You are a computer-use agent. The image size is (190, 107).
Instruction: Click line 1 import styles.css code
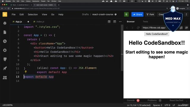tap(42, 27)
